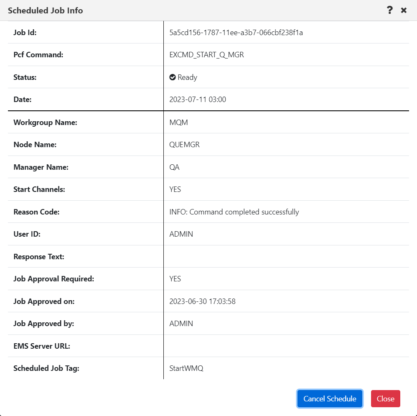Select the Job Id value text
The image size is (417, 416).
(236, 33)
